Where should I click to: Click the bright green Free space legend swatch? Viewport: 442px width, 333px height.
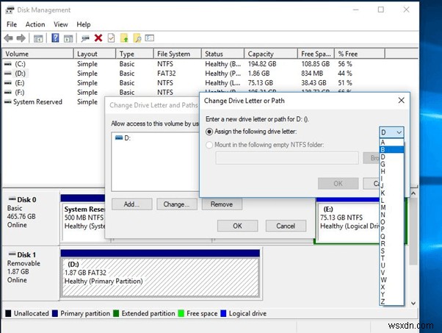pos(181,314)
